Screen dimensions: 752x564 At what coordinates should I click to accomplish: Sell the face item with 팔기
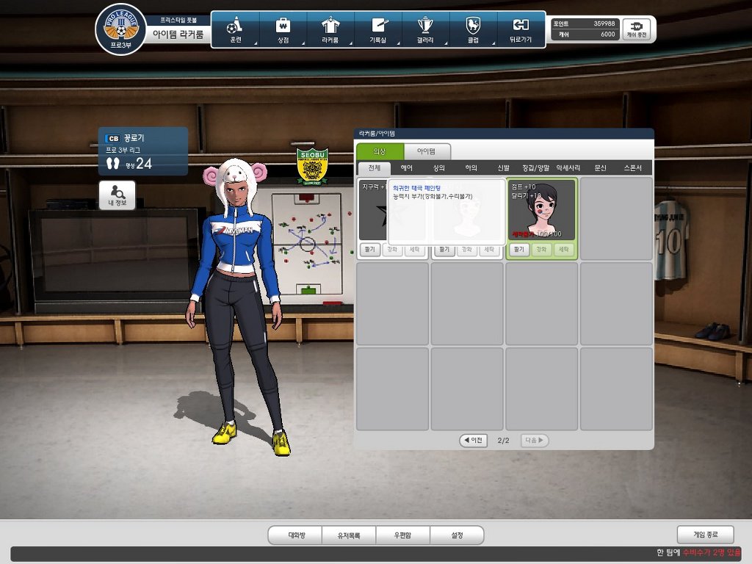coord(518,250)
